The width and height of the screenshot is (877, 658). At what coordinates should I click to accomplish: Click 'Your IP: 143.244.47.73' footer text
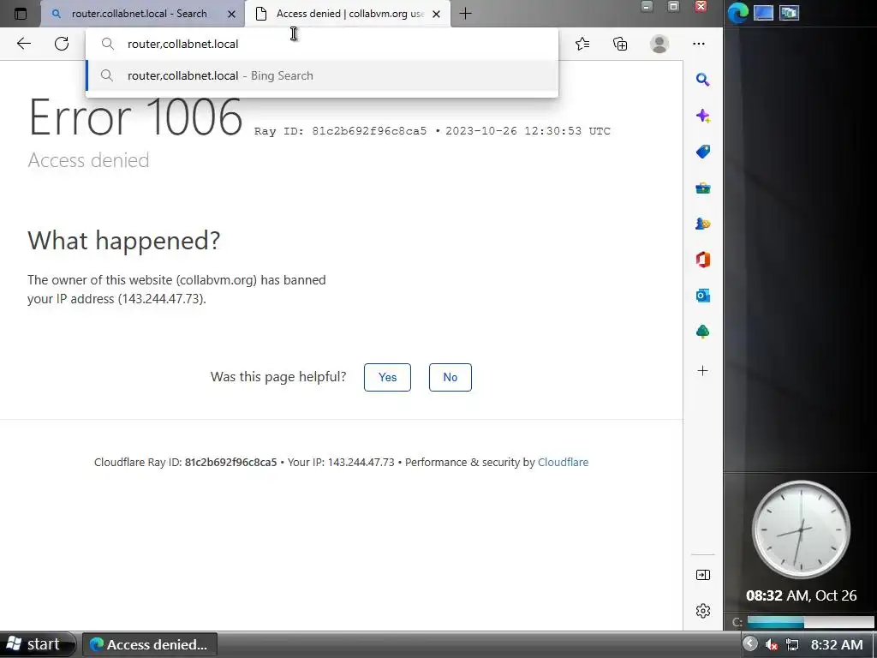[341, 462]
